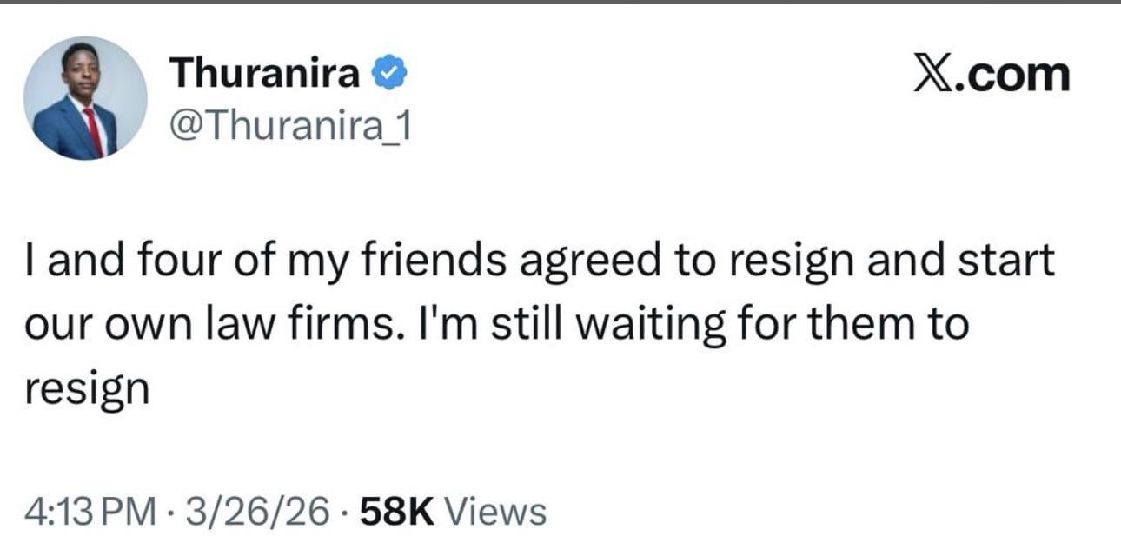Open Thuranira's profile picture
1121x556 pixels.
point(85,98)
